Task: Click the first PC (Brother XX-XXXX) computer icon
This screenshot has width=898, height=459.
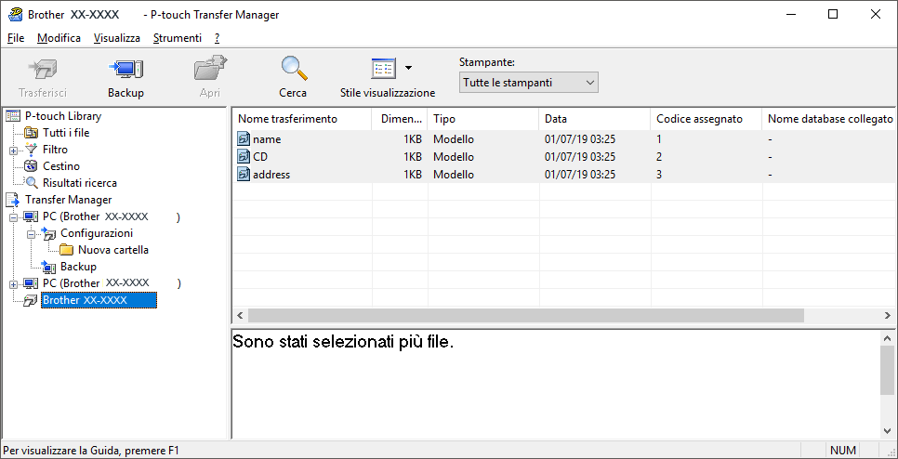Action: (x=31, y=216)
